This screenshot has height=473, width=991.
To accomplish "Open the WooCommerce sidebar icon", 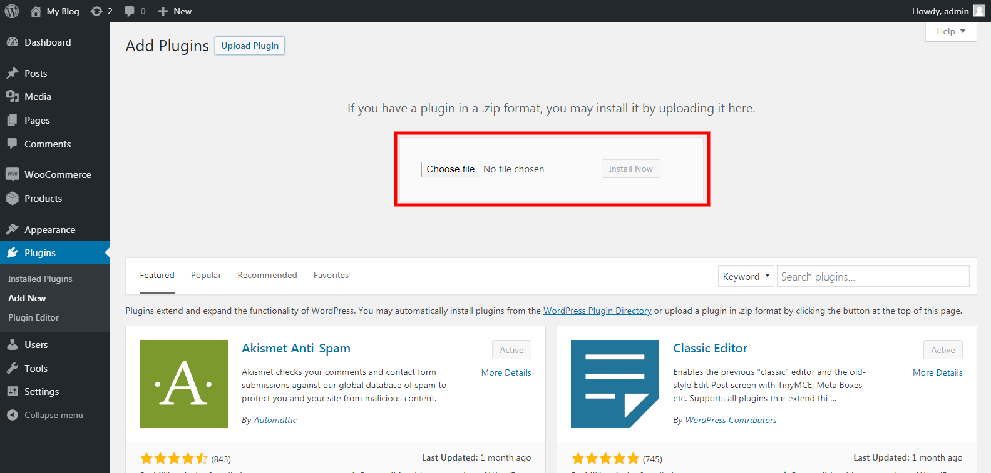I will pos(13,174).
